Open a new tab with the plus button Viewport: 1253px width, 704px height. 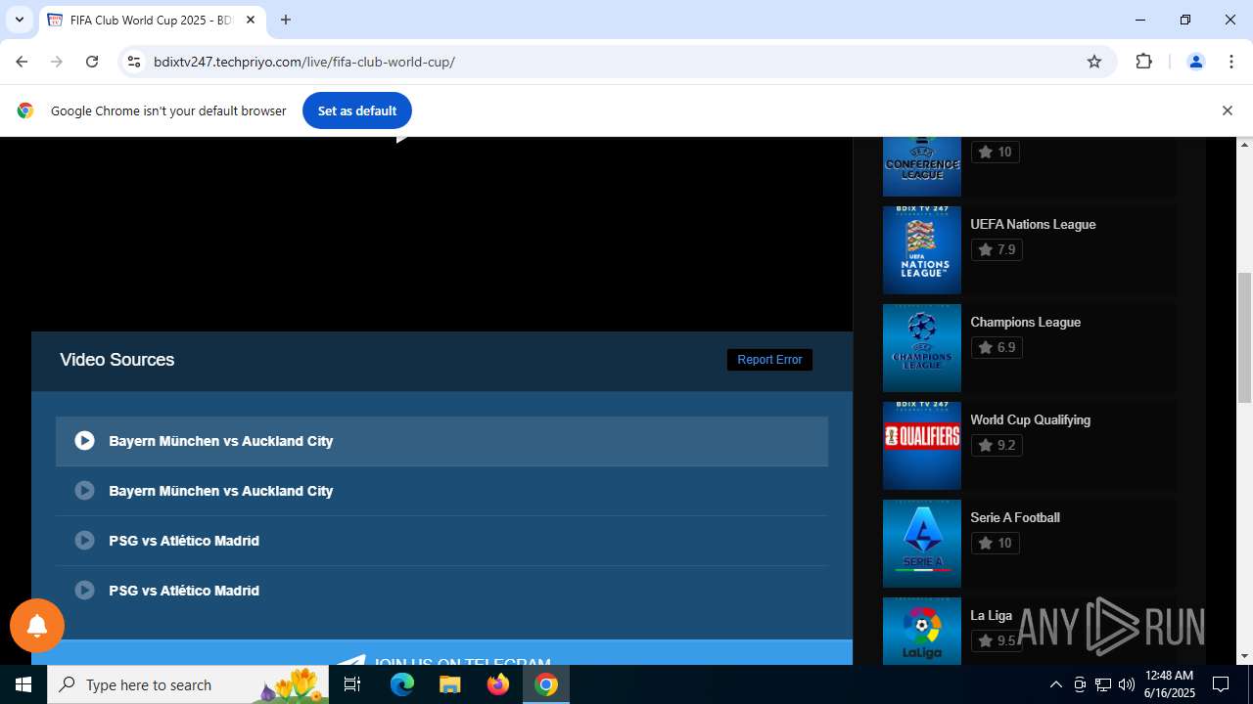[x=286, y=20]
